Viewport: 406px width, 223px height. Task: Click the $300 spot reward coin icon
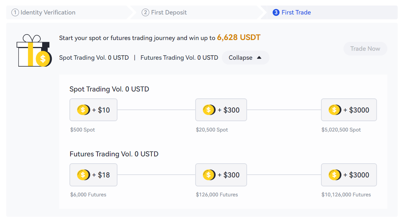209,109
